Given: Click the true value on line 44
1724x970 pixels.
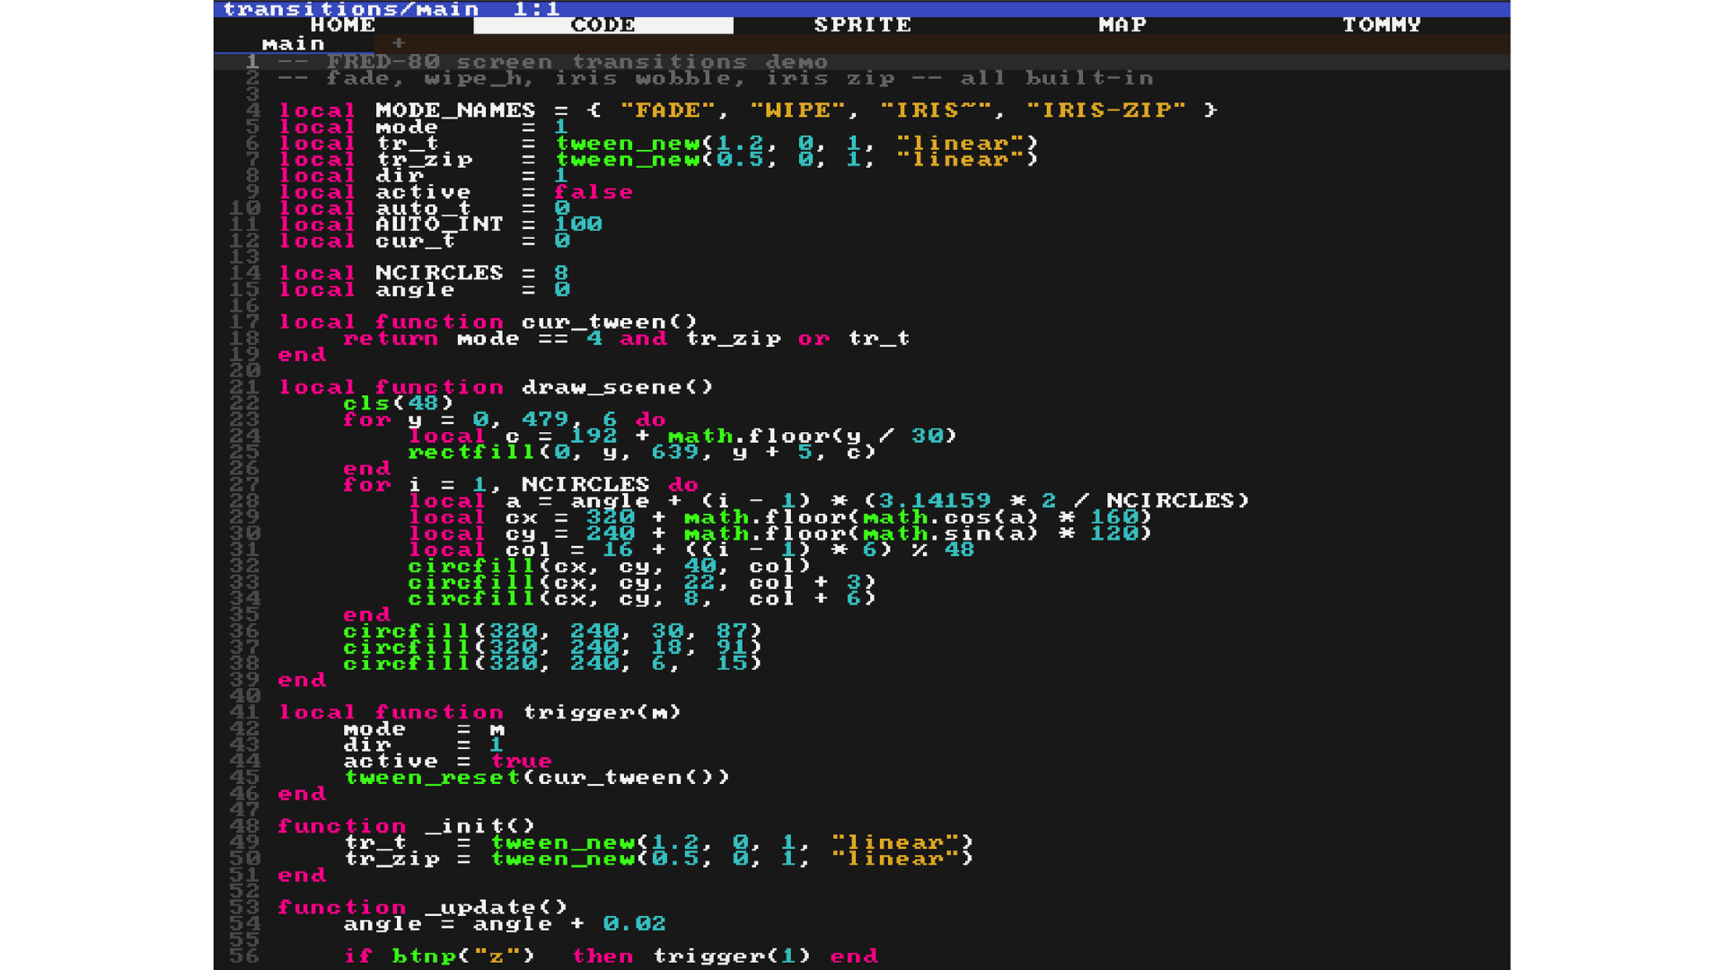Looking at the screenshot, I should tap(521, 762).
